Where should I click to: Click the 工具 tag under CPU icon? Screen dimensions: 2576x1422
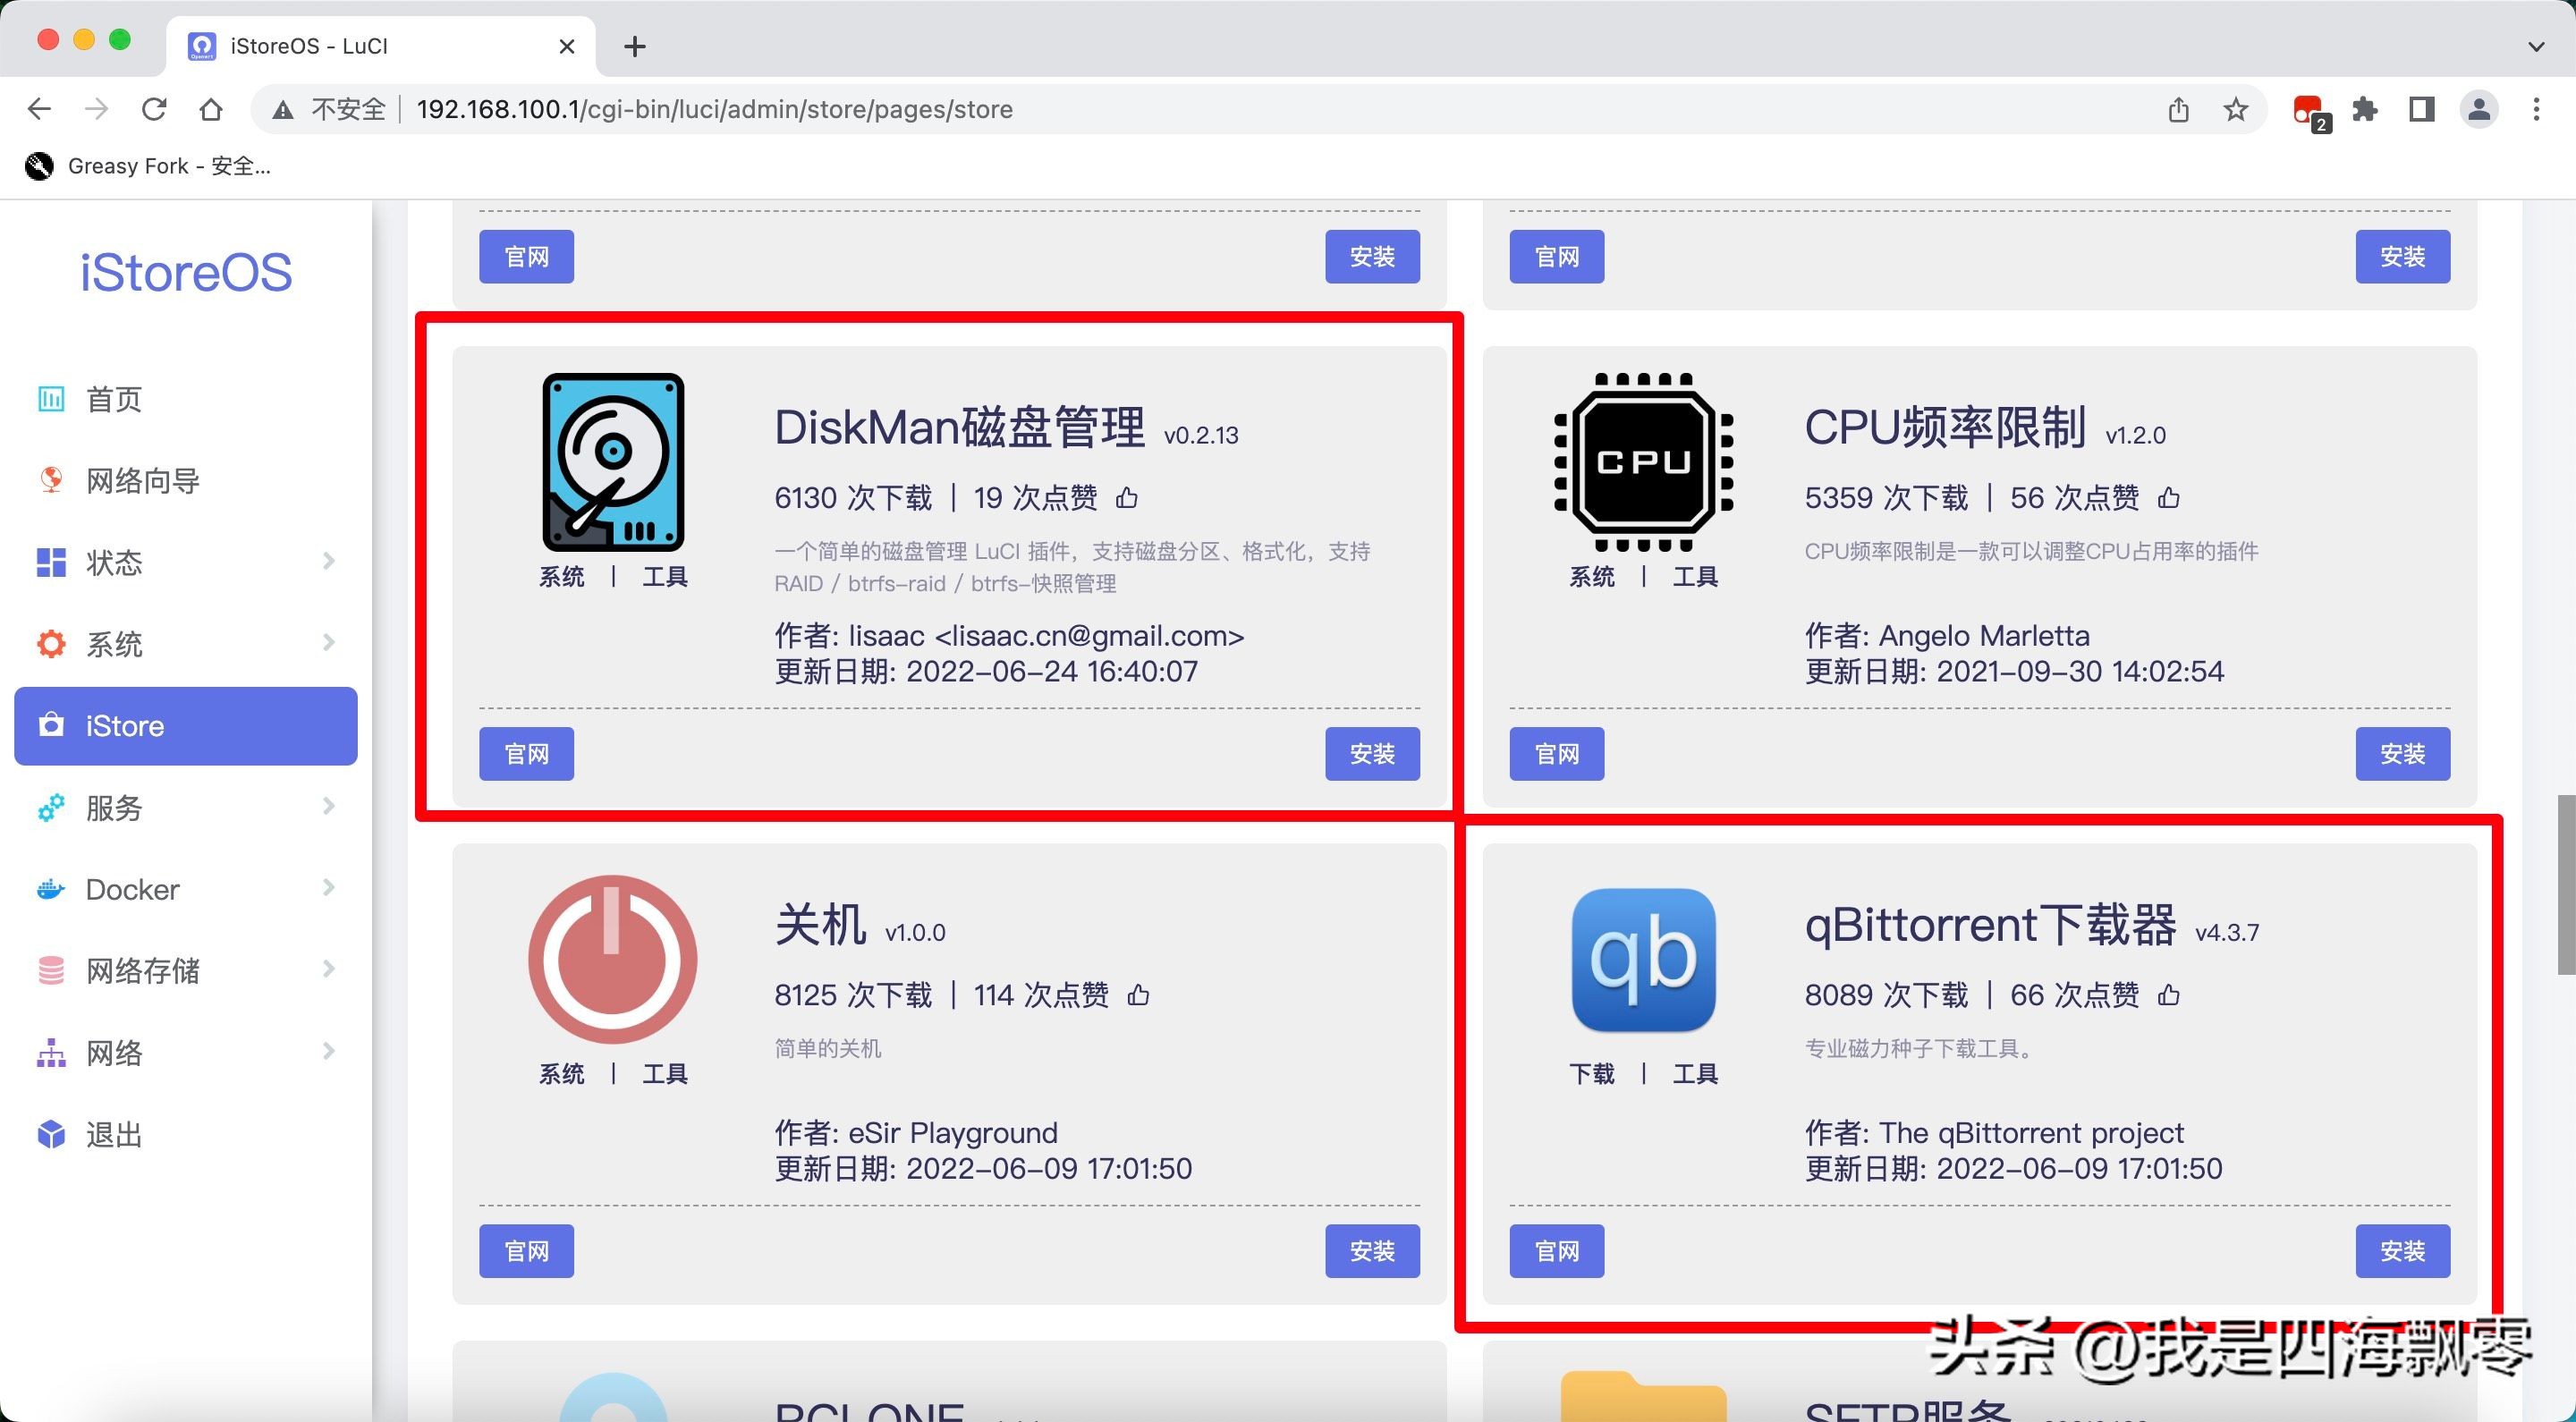1695,577
